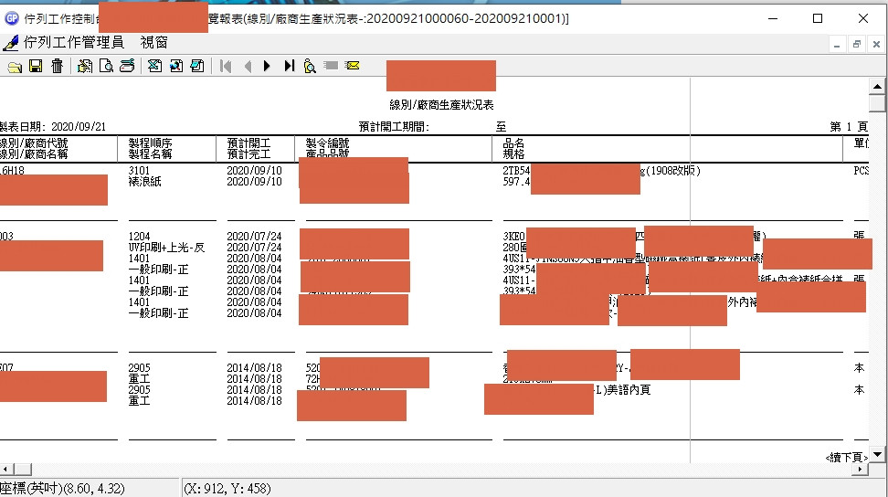Click the 線別/廠商名稱 column header
Image resolution: width=888 pixels, height=497 pixels.
point(34,154)
